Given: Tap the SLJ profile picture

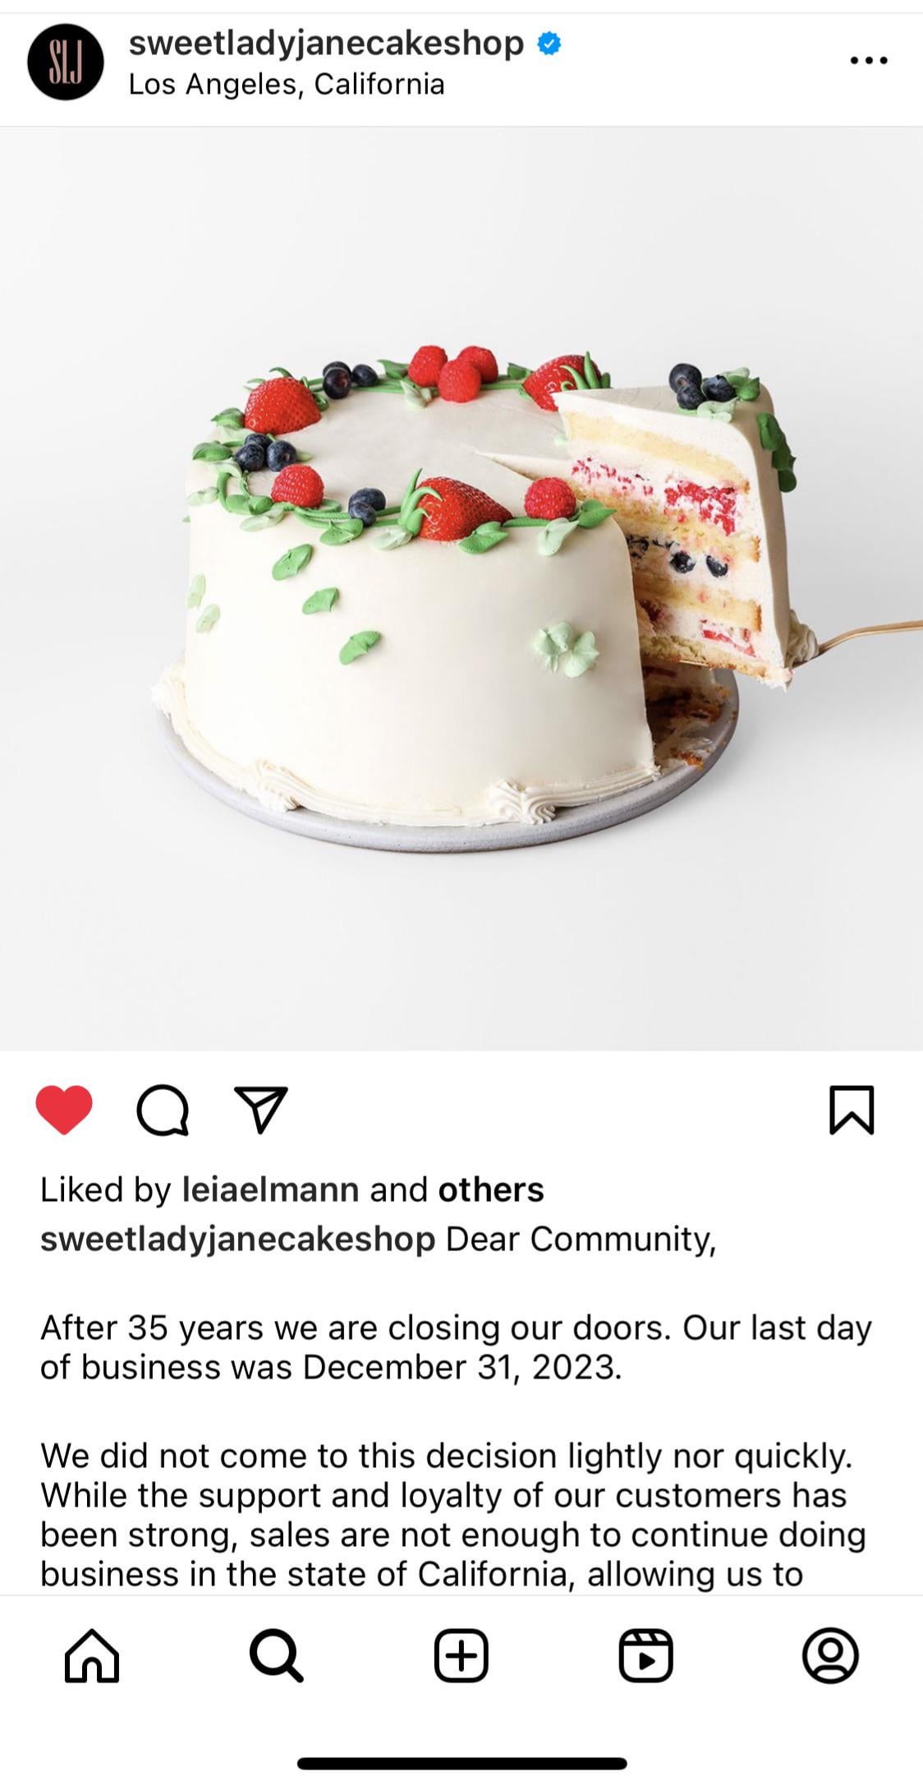Looking at the screenshot, I should [x=66, y=62].
